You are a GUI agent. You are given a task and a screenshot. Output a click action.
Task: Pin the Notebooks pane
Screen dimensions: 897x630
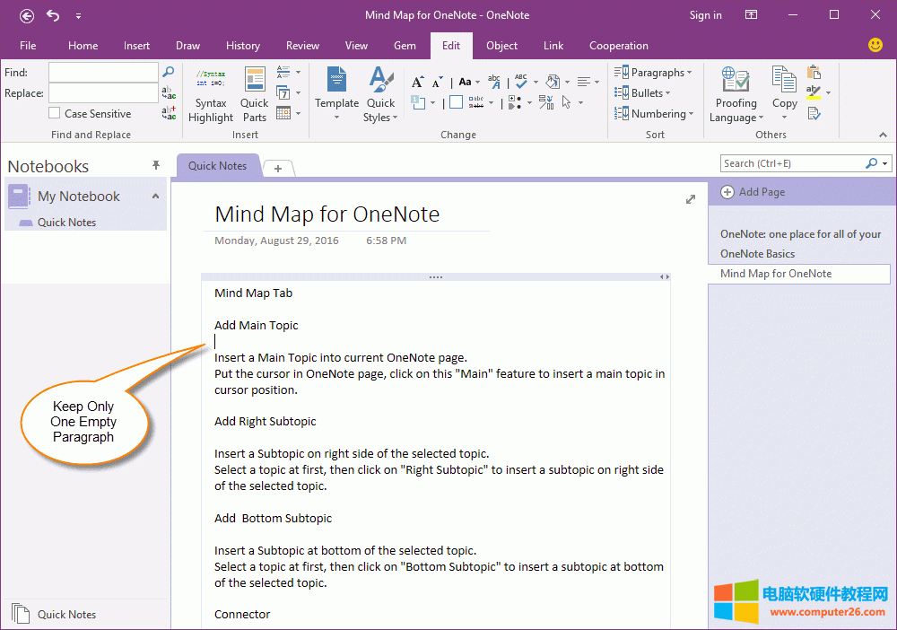[156, 165]
